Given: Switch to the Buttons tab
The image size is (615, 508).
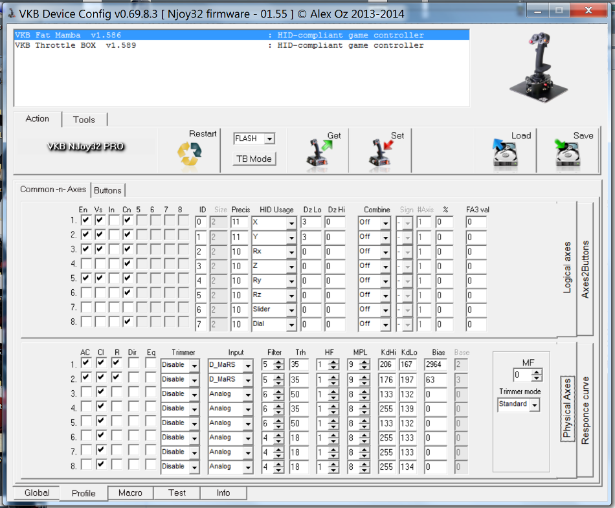Looking at the screenshot, I should pyautogui.click(x=107, y=190).
